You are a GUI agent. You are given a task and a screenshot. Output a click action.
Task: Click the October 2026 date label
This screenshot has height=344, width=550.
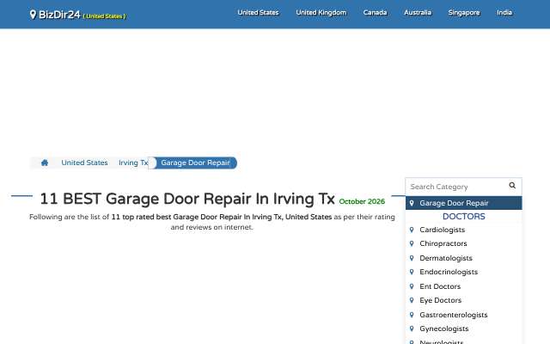(x=362, y=201)
